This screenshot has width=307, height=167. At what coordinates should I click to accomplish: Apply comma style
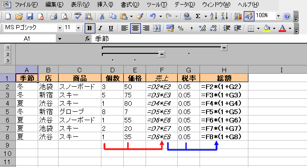click(192, 28)
